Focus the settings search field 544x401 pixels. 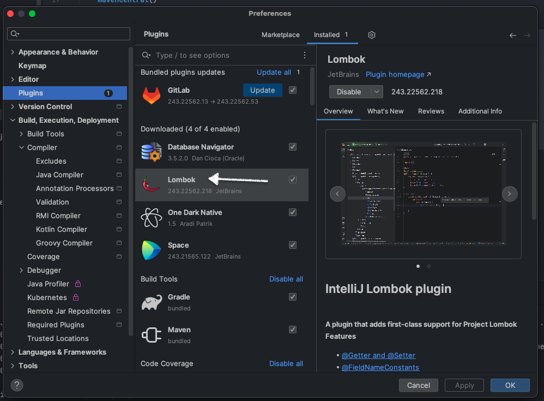coord(69,34)
